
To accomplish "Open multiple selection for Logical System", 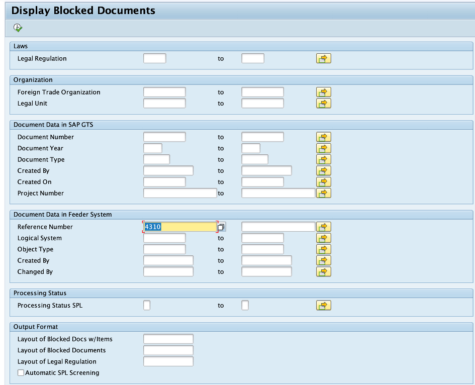I will (x=324, y=238).
